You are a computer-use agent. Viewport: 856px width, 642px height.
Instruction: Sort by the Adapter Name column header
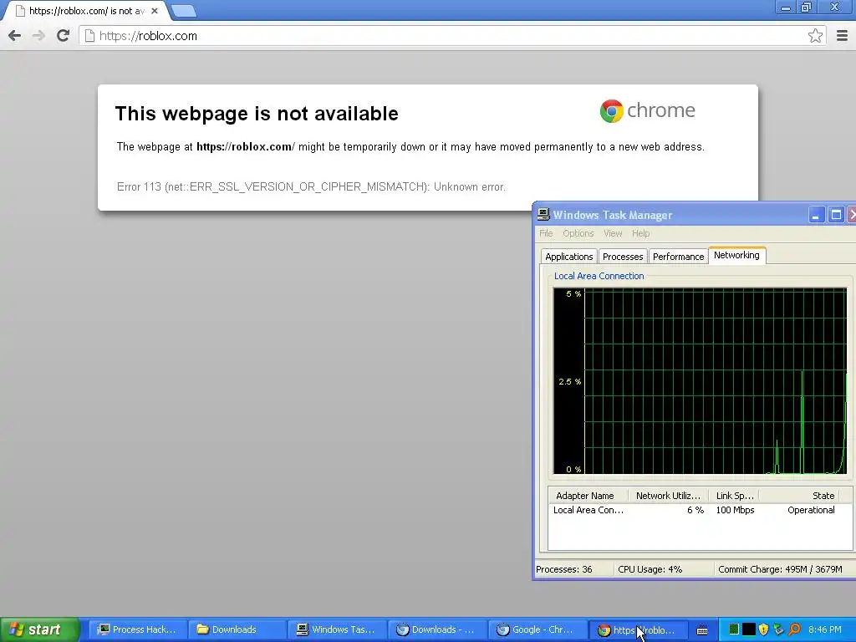(588, 496)
